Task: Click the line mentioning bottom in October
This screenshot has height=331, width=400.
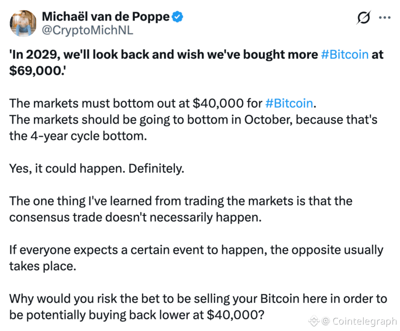Action: pos(193,120)
